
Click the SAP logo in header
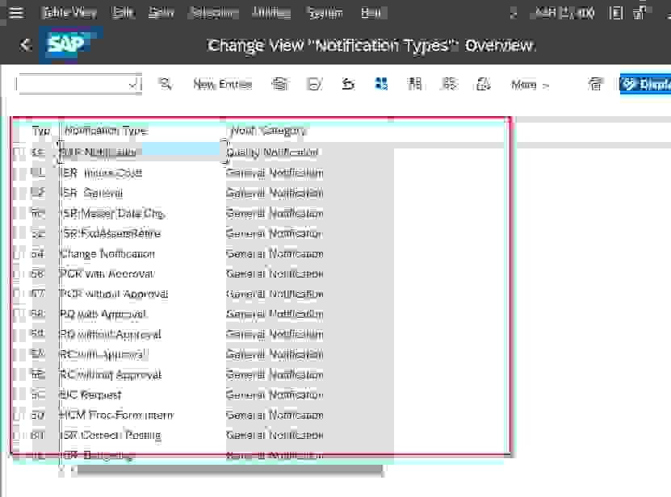pyautogui.click(x=68, y=45)
